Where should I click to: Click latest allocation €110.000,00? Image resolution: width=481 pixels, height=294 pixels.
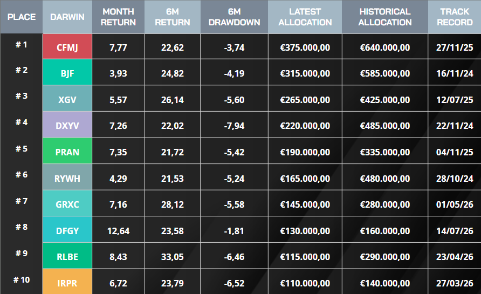click(305, 283)
